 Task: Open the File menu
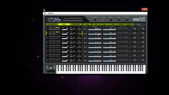point(45,13)
